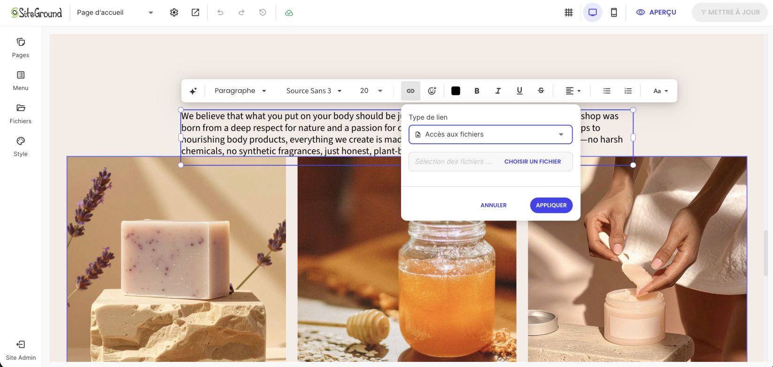Open the Accès aux fichiers link type dropdown
The image size is (773, 367).
pos(491,134)
